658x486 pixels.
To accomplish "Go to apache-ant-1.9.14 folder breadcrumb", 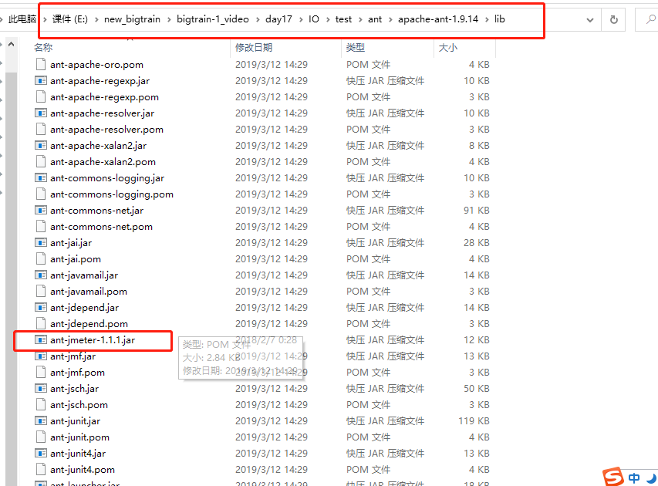I will pyautogui.click(x=438, y=19).
